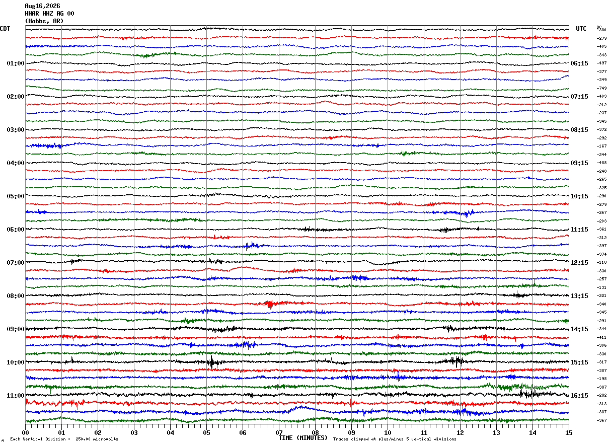Viewport: 609px width, 446px height.
Task: Select the 01:00 CDT time label
Action: tap(16, 63)
